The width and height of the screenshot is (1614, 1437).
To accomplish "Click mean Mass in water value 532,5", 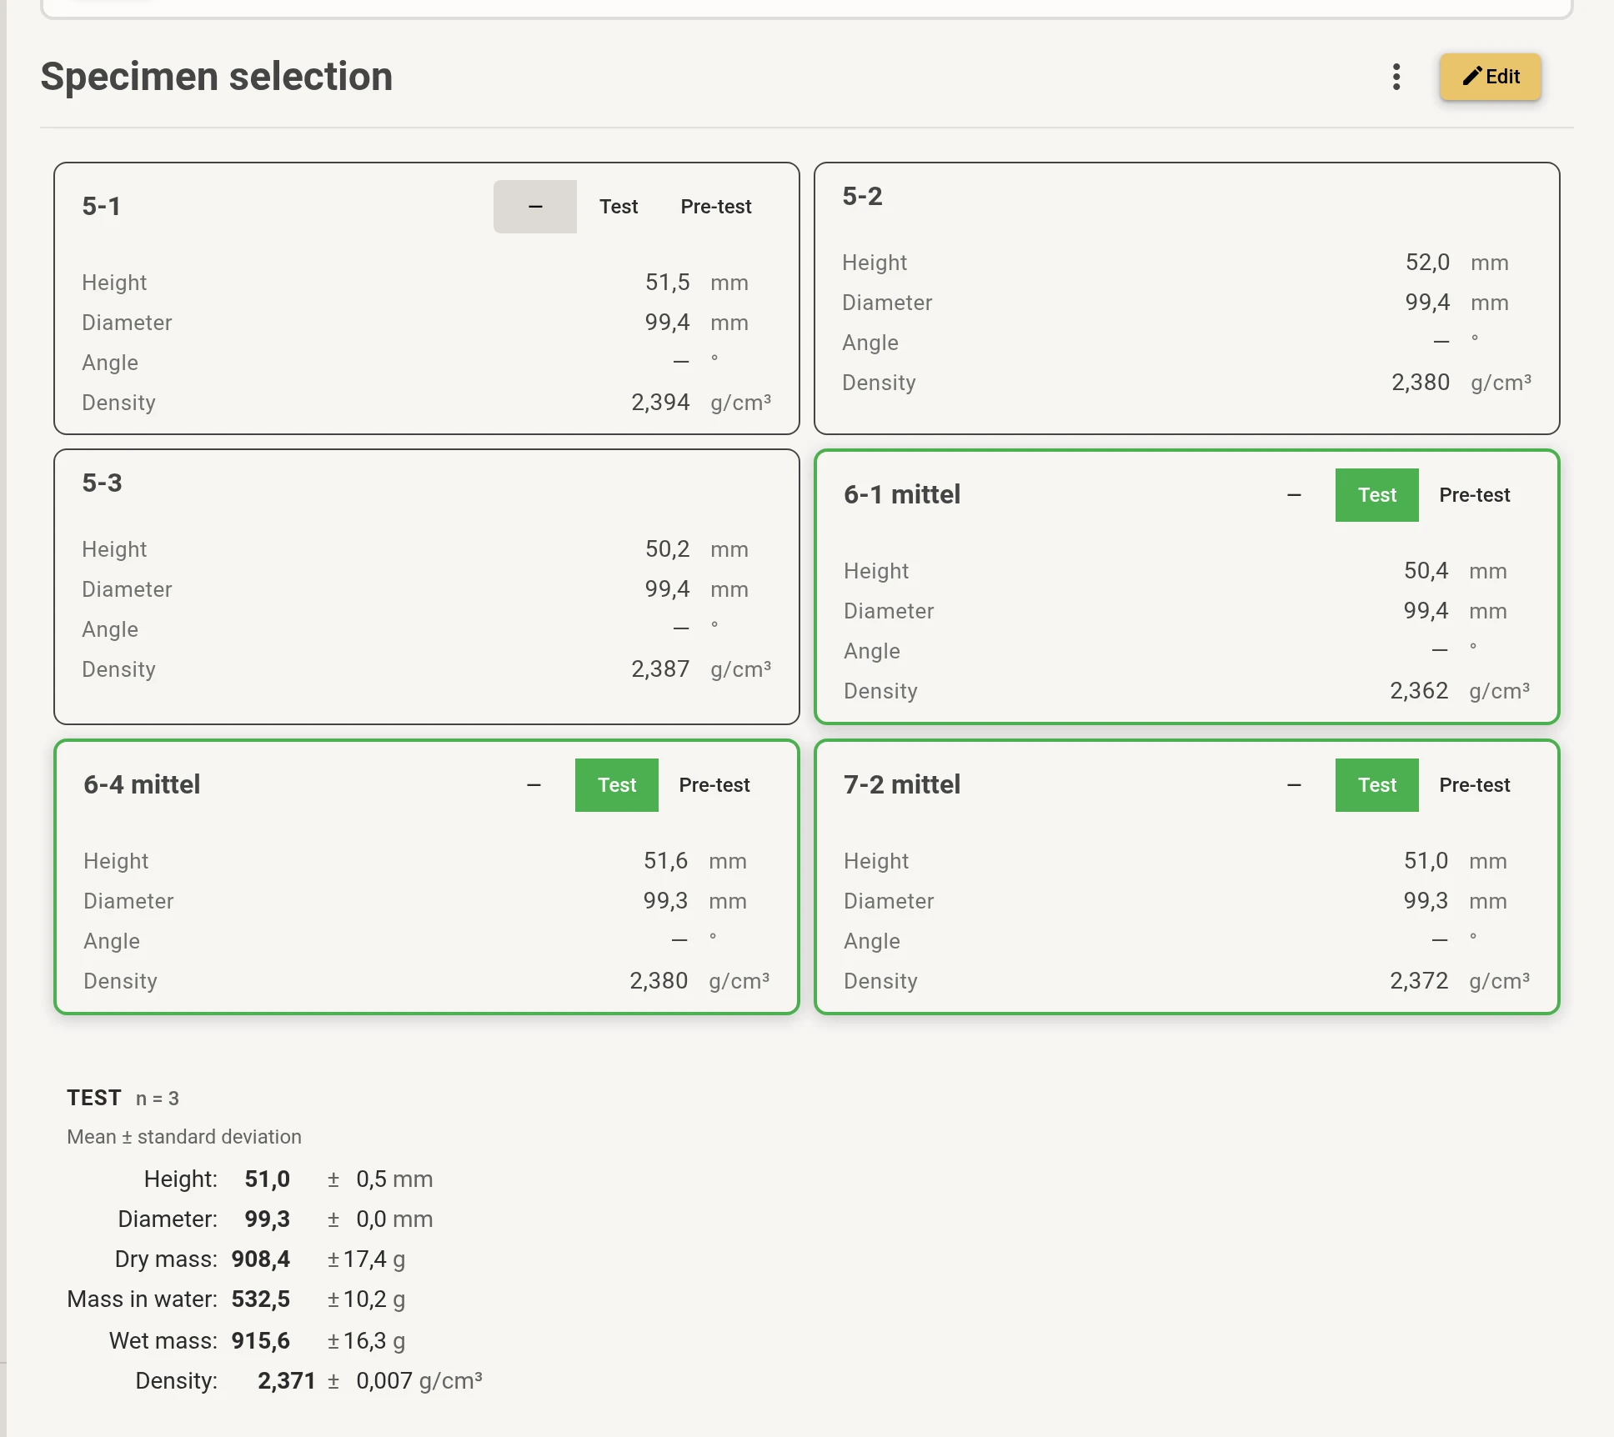I will click(x=261, y=1299).
